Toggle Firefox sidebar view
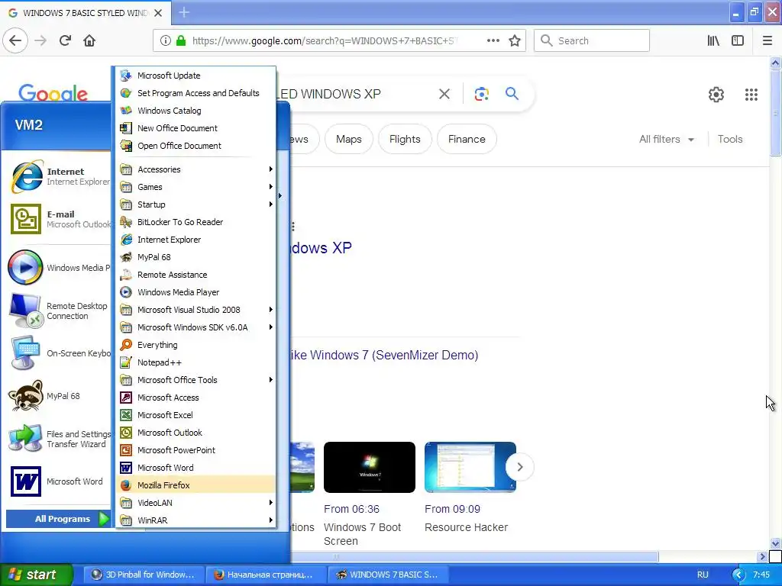This screenshot has width=782, height=586. pos(738,41)
